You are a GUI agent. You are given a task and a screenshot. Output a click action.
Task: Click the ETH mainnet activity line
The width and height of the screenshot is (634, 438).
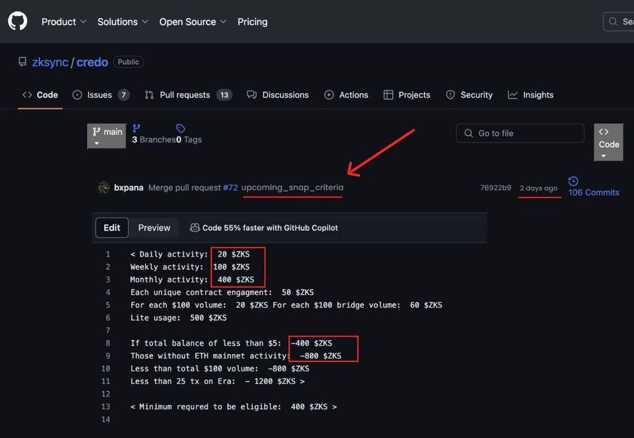click(236, 356)
